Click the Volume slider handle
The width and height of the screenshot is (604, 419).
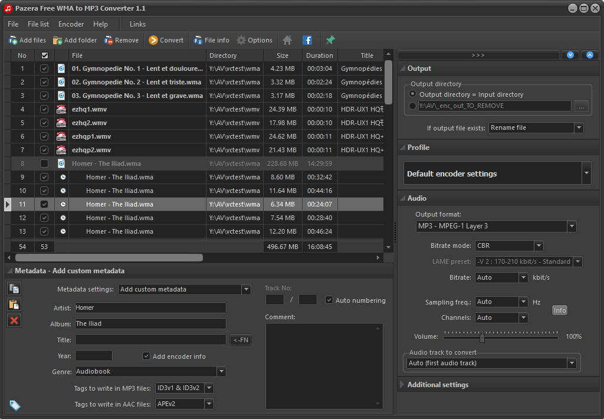(x=482, y=337)
